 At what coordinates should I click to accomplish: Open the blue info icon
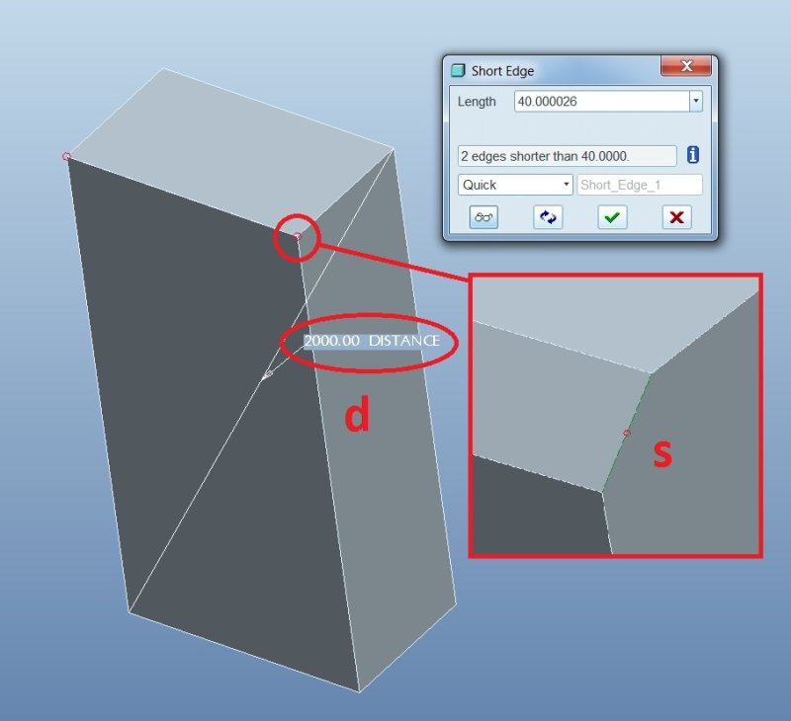(x=693, y=155)
